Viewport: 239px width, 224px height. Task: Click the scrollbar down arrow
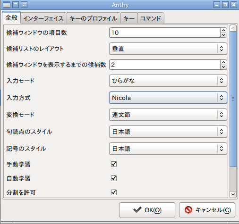click(x=233, y=194)
